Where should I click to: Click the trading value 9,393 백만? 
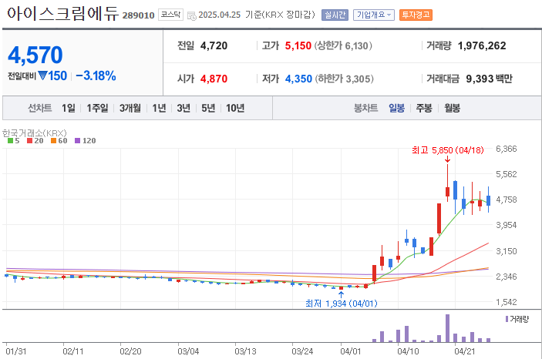(489, 79)
